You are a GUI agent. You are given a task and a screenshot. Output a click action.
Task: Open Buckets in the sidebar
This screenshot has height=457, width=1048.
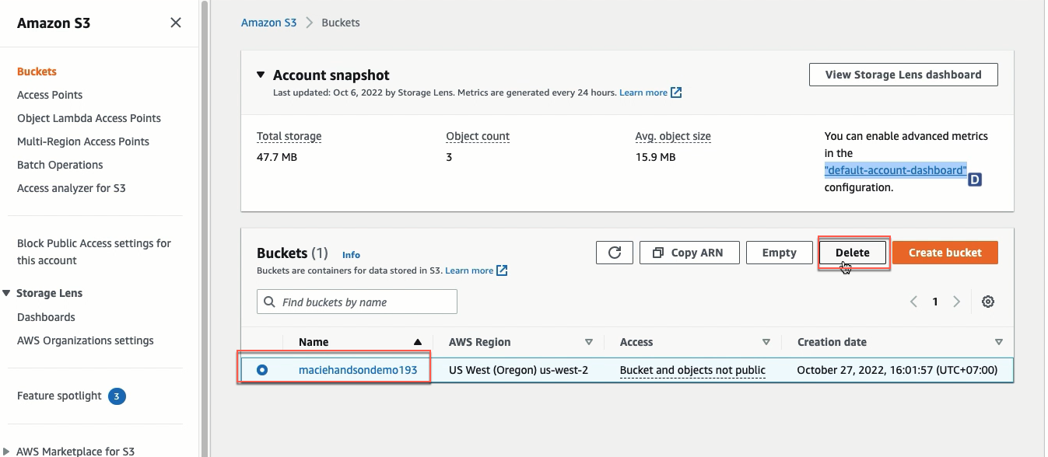(x=37, y=72)
